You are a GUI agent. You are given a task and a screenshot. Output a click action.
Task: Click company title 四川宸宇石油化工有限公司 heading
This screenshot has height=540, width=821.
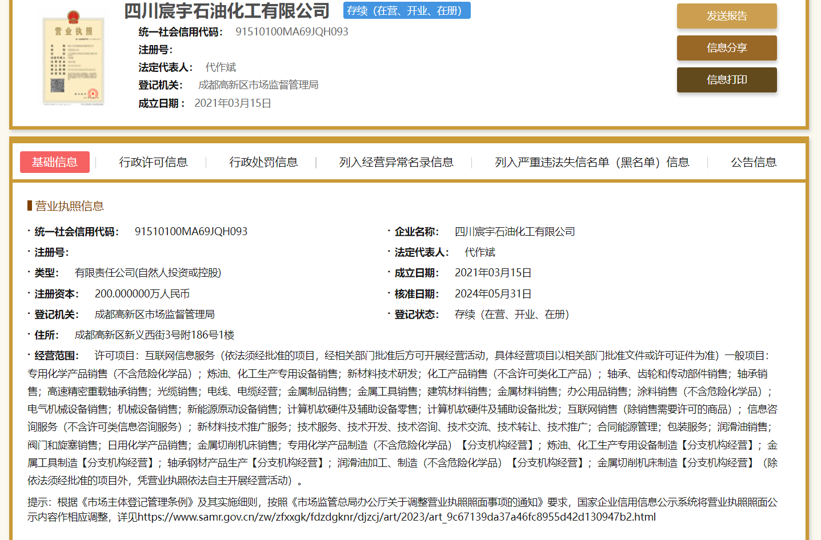227,11
